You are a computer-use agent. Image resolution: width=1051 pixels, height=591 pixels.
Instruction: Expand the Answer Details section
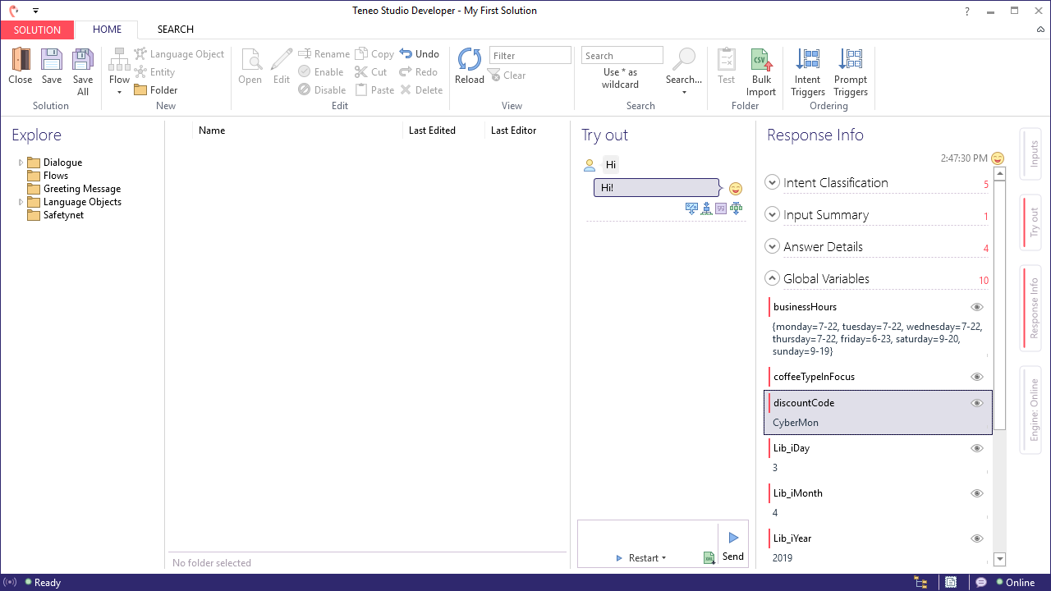pyautogui.click(x=772, y=246)
